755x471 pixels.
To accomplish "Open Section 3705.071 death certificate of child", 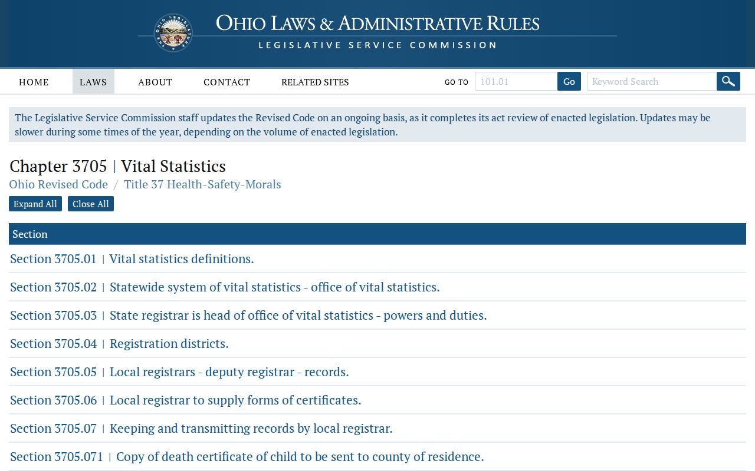I will (377, 456).
